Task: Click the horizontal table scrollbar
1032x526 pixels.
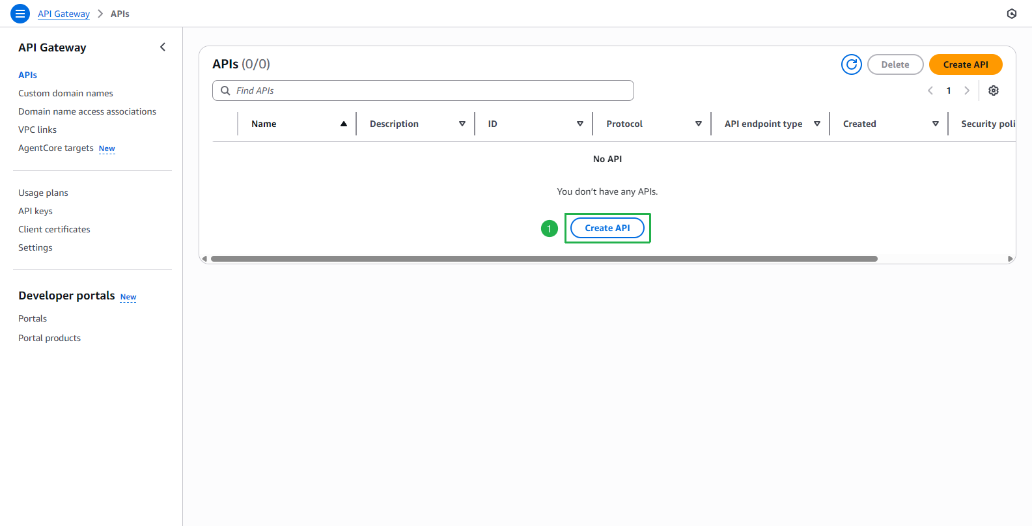Action: point(544,258)
